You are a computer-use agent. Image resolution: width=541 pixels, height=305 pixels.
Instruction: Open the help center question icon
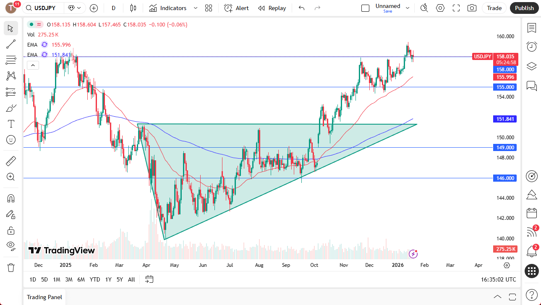click(532, 295)
